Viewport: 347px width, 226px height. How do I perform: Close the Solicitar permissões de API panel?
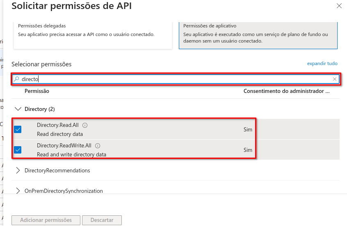339,6
